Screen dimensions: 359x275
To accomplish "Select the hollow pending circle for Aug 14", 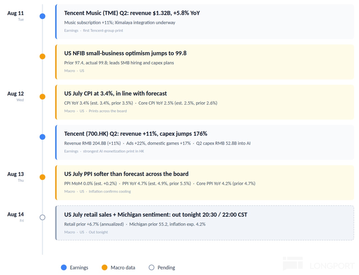I will pos(42,217).
